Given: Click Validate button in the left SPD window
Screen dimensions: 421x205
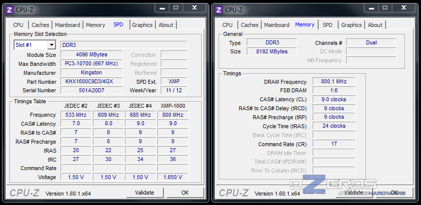Looking at the screenshot, I should [145, 193].
